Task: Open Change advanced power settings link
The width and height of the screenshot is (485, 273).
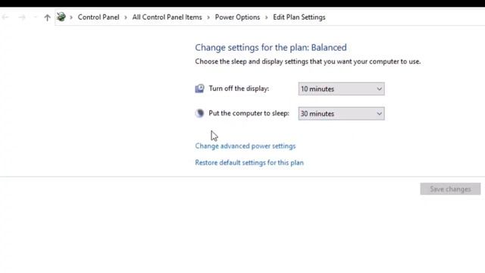Action: 246,146
